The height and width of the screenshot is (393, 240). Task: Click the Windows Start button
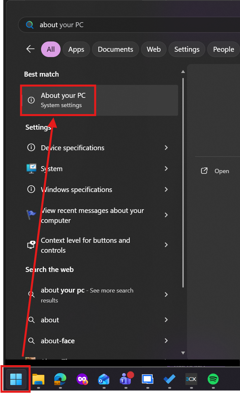[x=16, y=379]
